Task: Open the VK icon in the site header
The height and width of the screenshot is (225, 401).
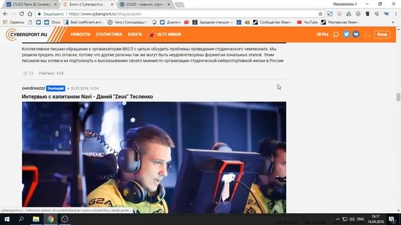Action: coord(356,34)
